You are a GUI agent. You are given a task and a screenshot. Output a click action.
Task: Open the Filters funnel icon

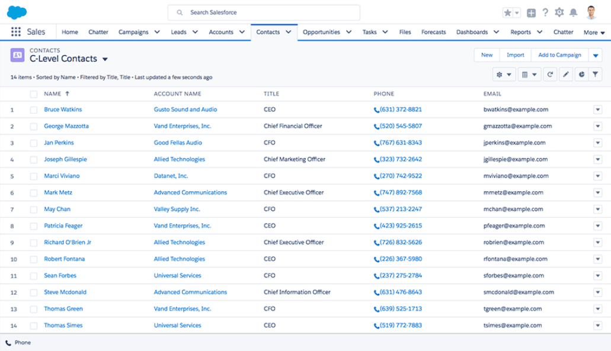pos(596,75)
